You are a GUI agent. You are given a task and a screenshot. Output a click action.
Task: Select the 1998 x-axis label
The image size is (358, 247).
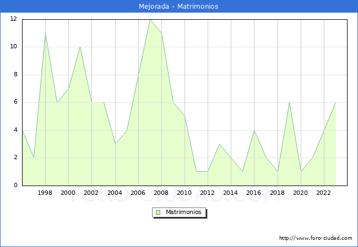tap(45, 193)
